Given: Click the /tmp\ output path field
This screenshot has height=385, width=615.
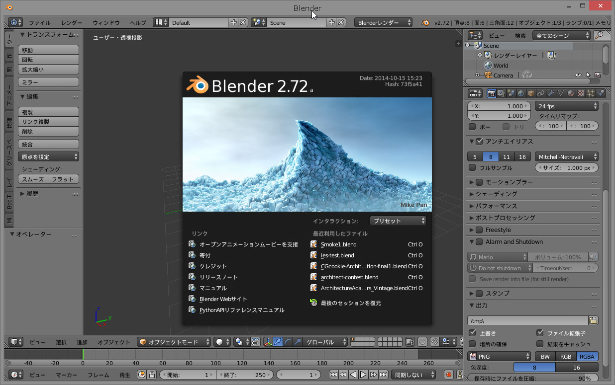Looking at the screenshot, I should tap(528, 321).
